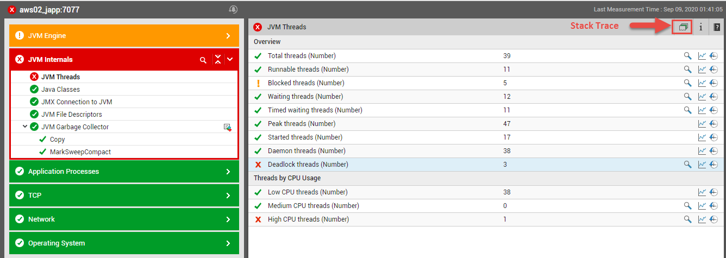
Task: Open the JVM Engine layer label
Action: coord(47,36)
